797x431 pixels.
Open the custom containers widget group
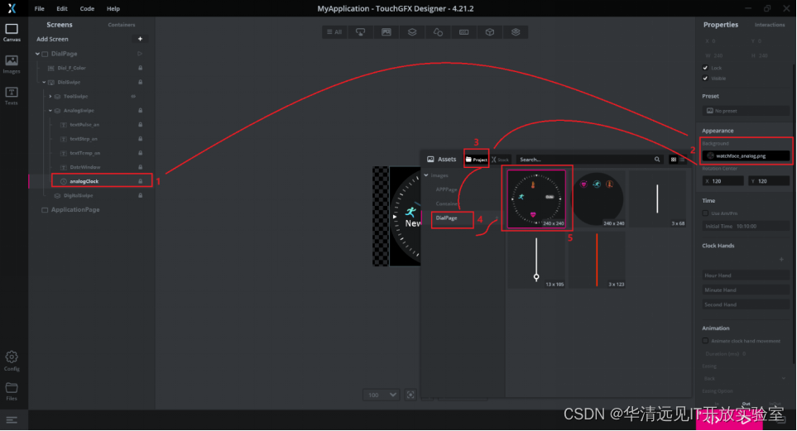click(x=516, y=32)
